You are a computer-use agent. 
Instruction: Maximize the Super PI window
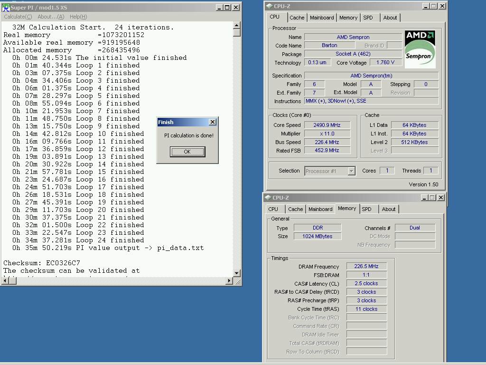[x=227, y=8]
